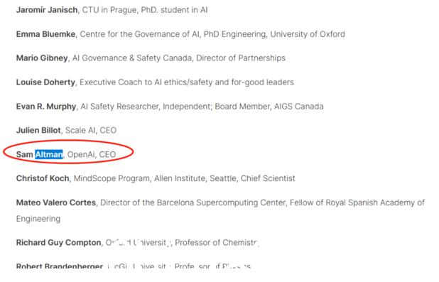The width and height of the screenshot is (439, 282).
Task: Click the name Christof Koch
Action: coord(43,178)
